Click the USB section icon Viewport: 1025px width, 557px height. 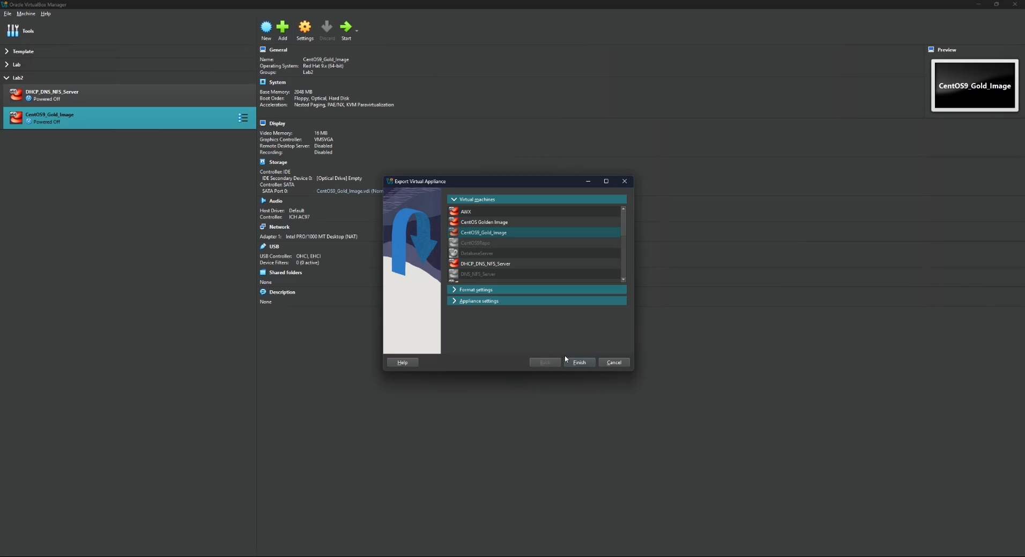tap(263, 246)
